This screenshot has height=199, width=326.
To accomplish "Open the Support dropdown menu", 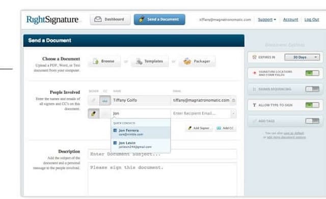I will 267,19.
